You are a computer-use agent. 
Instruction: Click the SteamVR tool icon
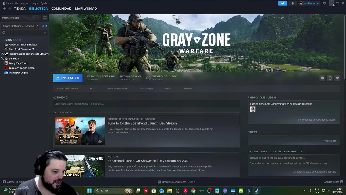pos(6,58)
